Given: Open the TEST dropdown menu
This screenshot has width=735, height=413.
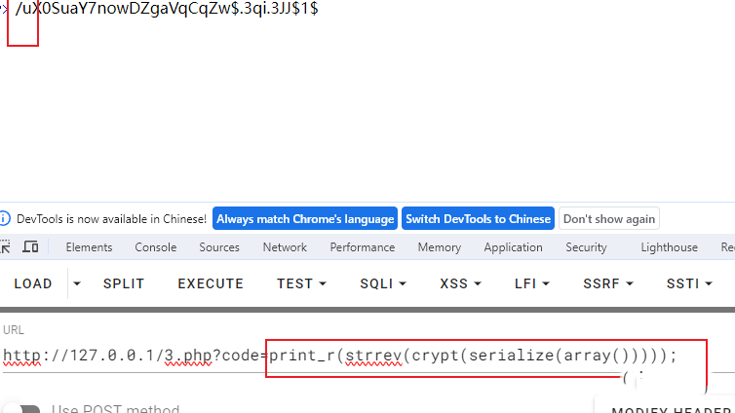Looking at the screenshot, I should tap(301, 283).
